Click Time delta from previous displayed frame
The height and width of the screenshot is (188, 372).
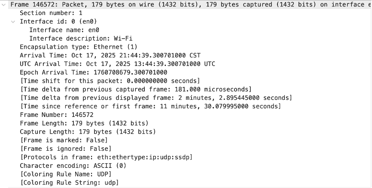156,98
